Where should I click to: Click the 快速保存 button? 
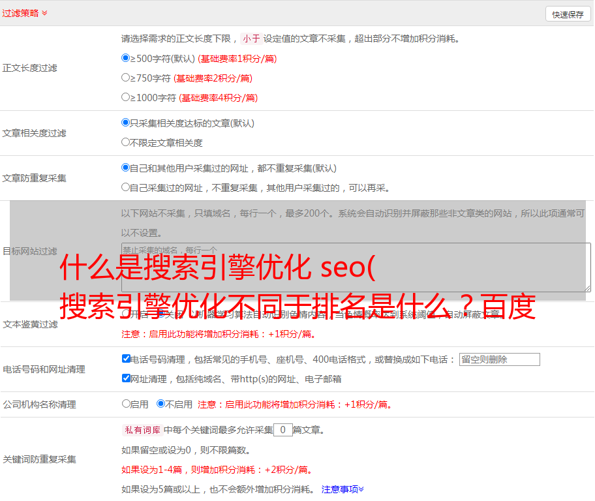pos(568,14)
